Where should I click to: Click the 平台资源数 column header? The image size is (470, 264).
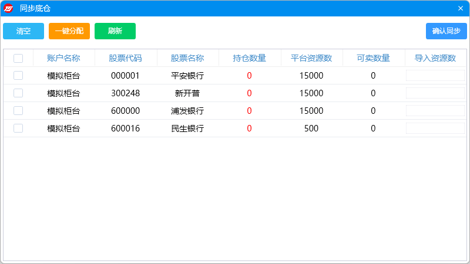311,58
